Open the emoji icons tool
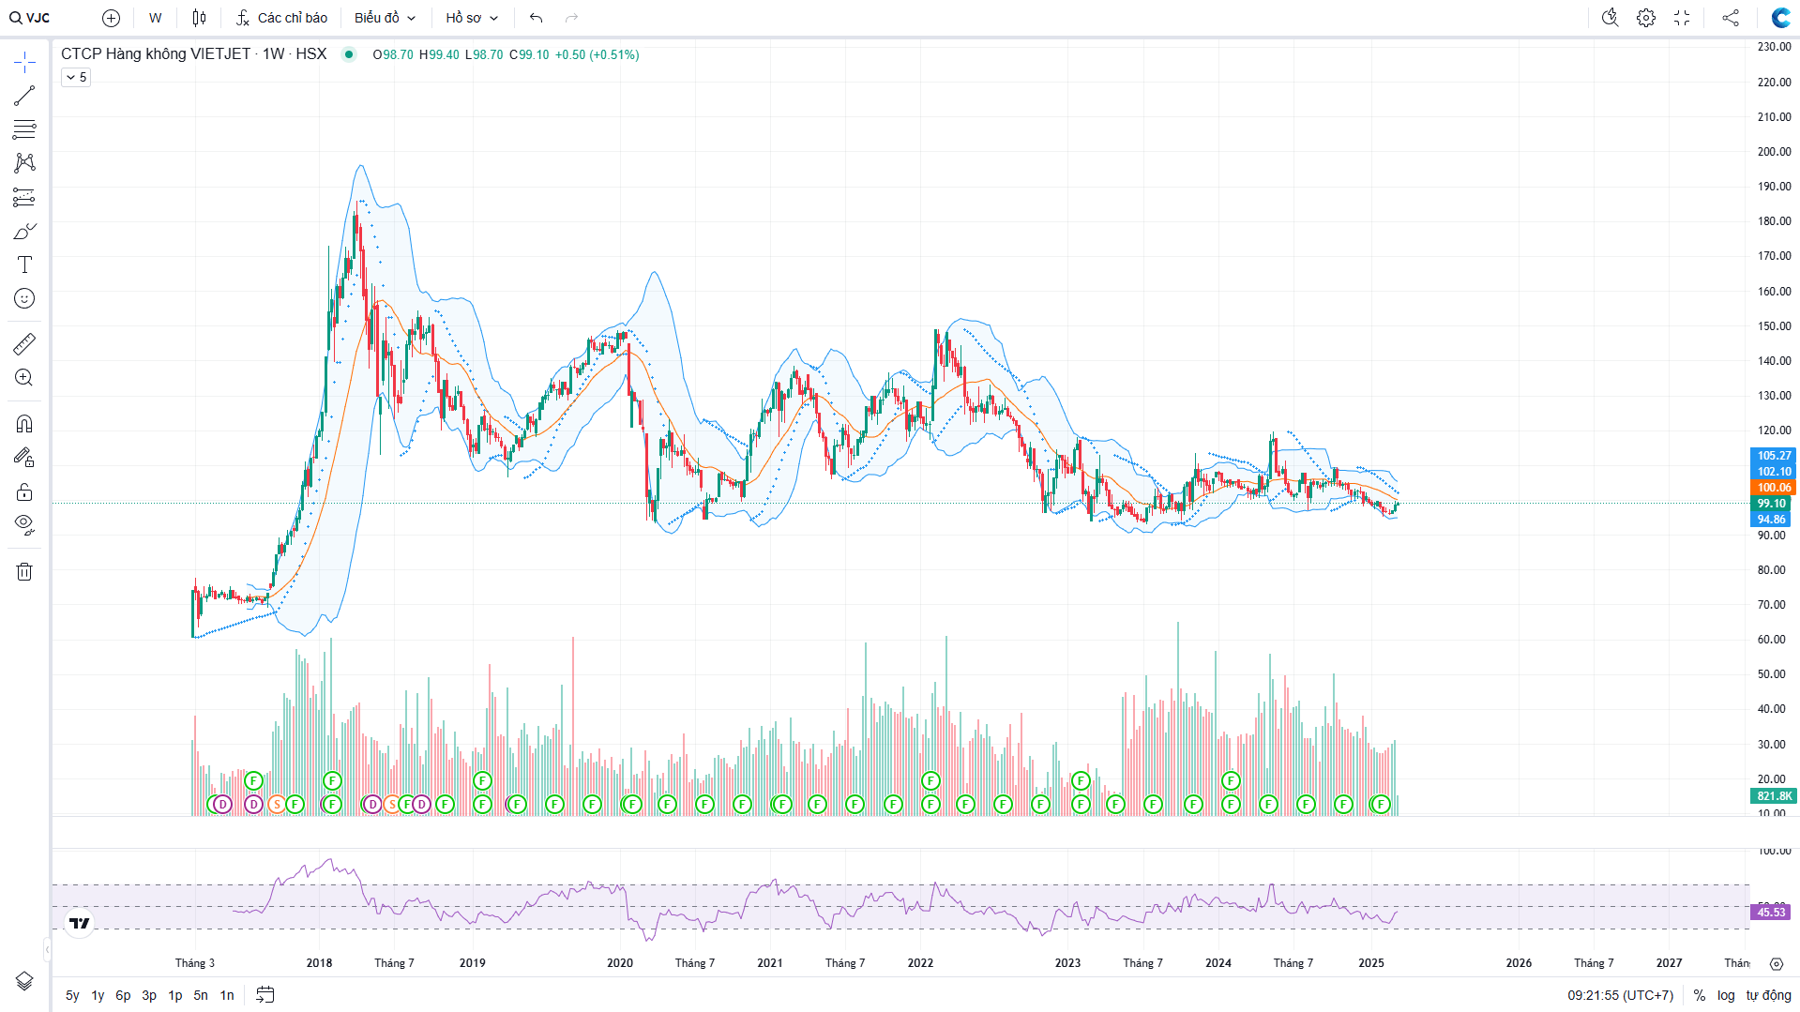Image resolution: width=1800 pixels, height=1012 pixels. click(x=24, y=298)
